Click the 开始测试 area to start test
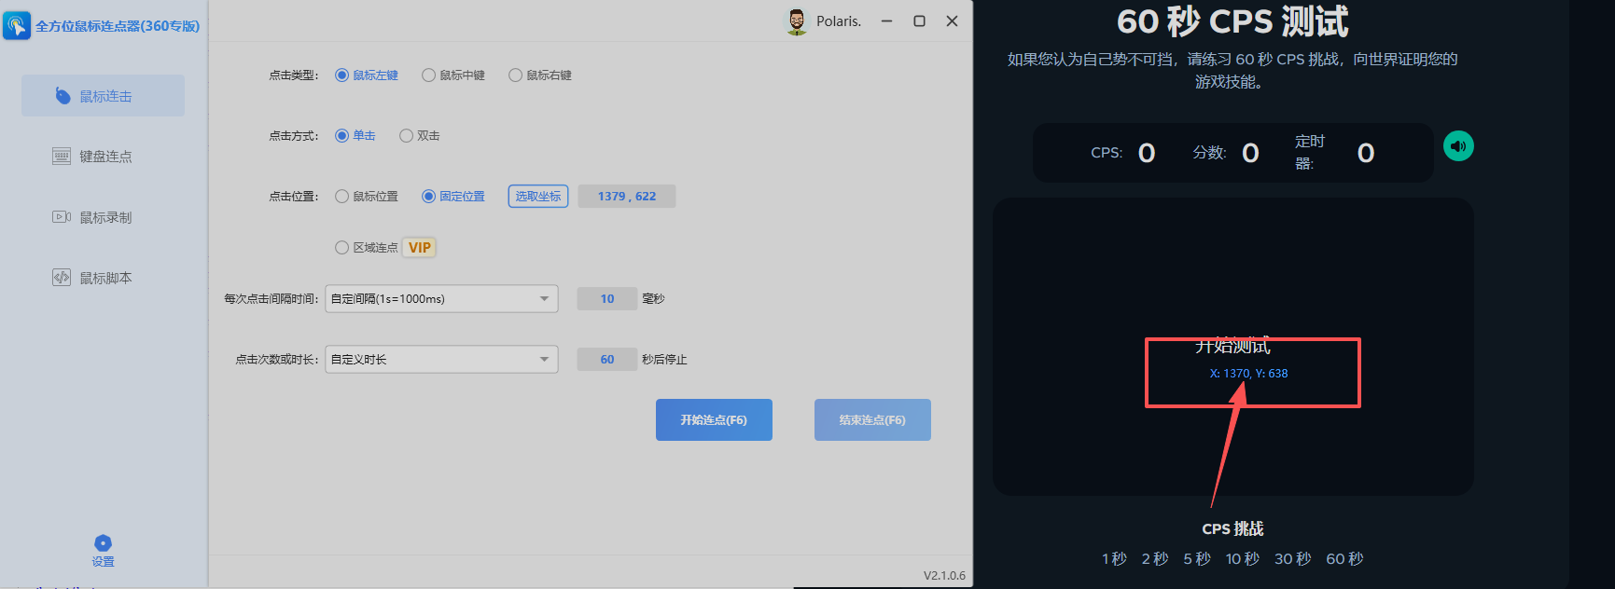This screenshot has width=1615, height=589. pyautogui.click(x=1232, y=348)
